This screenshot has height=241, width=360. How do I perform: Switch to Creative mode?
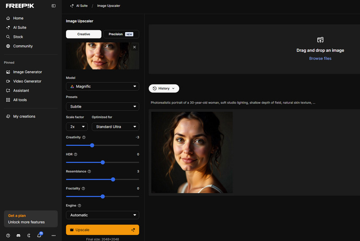coord(83,34)
